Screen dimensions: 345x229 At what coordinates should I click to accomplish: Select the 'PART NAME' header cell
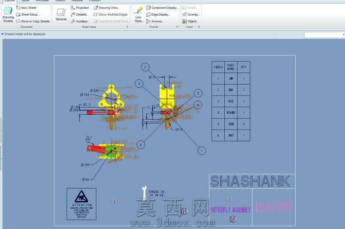tap(231, 67)
